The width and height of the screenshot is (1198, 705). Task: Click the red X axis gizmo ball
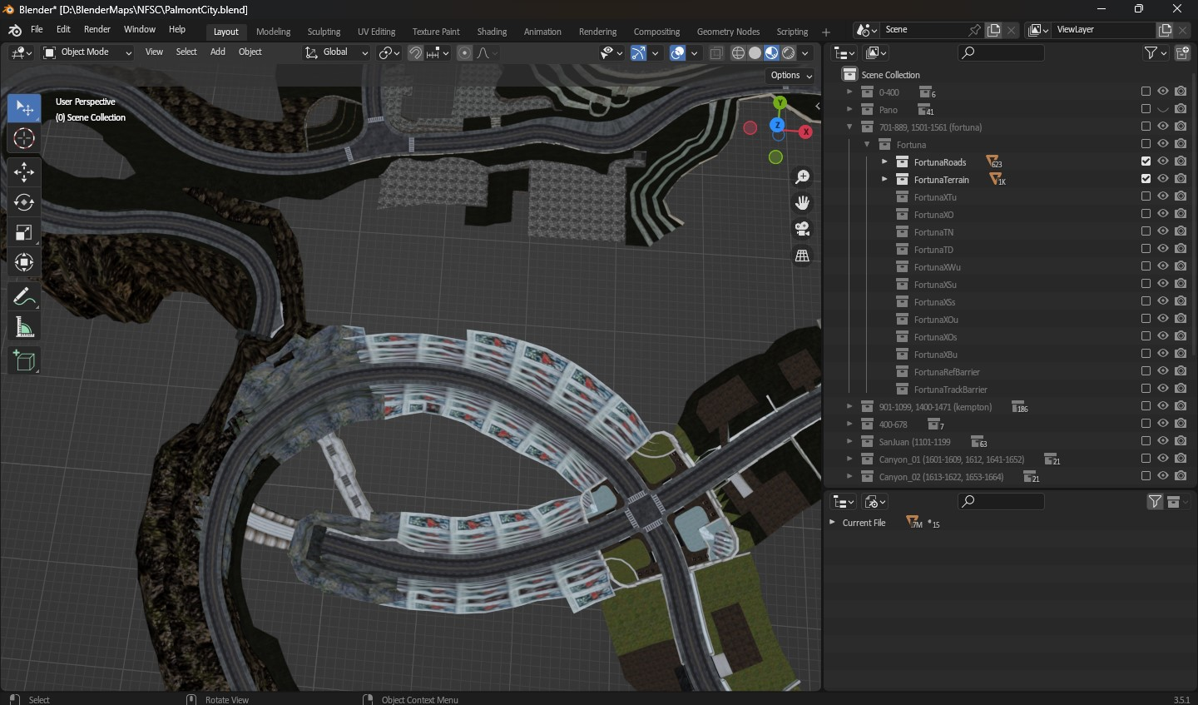(x=805, y=132)
